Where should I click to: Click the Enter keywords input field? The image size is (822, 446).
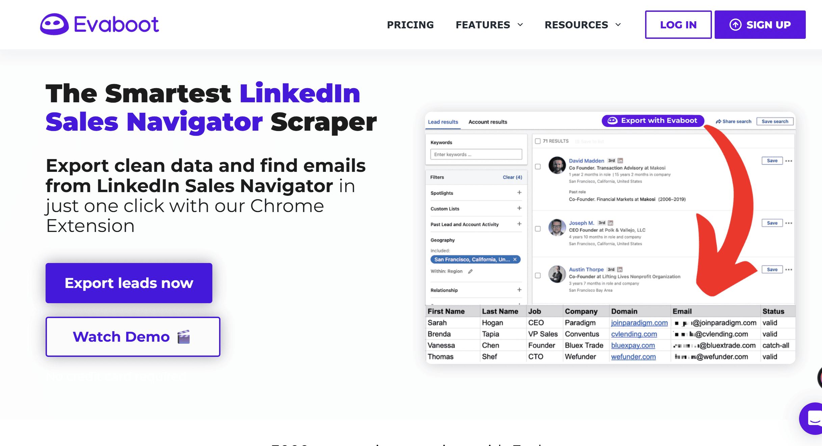476,154
